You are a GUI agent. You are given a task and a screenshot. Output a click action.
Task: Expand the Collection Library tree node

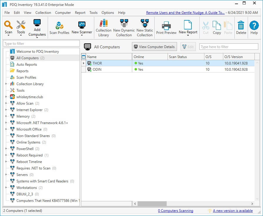(6, 84)
